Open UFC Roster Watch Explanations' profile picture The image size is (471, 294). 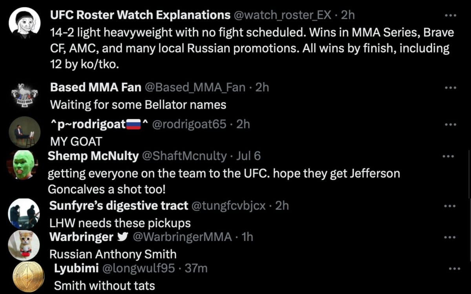(24, 22)
